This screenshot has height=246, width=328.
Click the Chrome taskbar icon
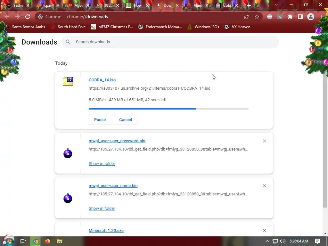pyautogui.click(x=36, y=241)
